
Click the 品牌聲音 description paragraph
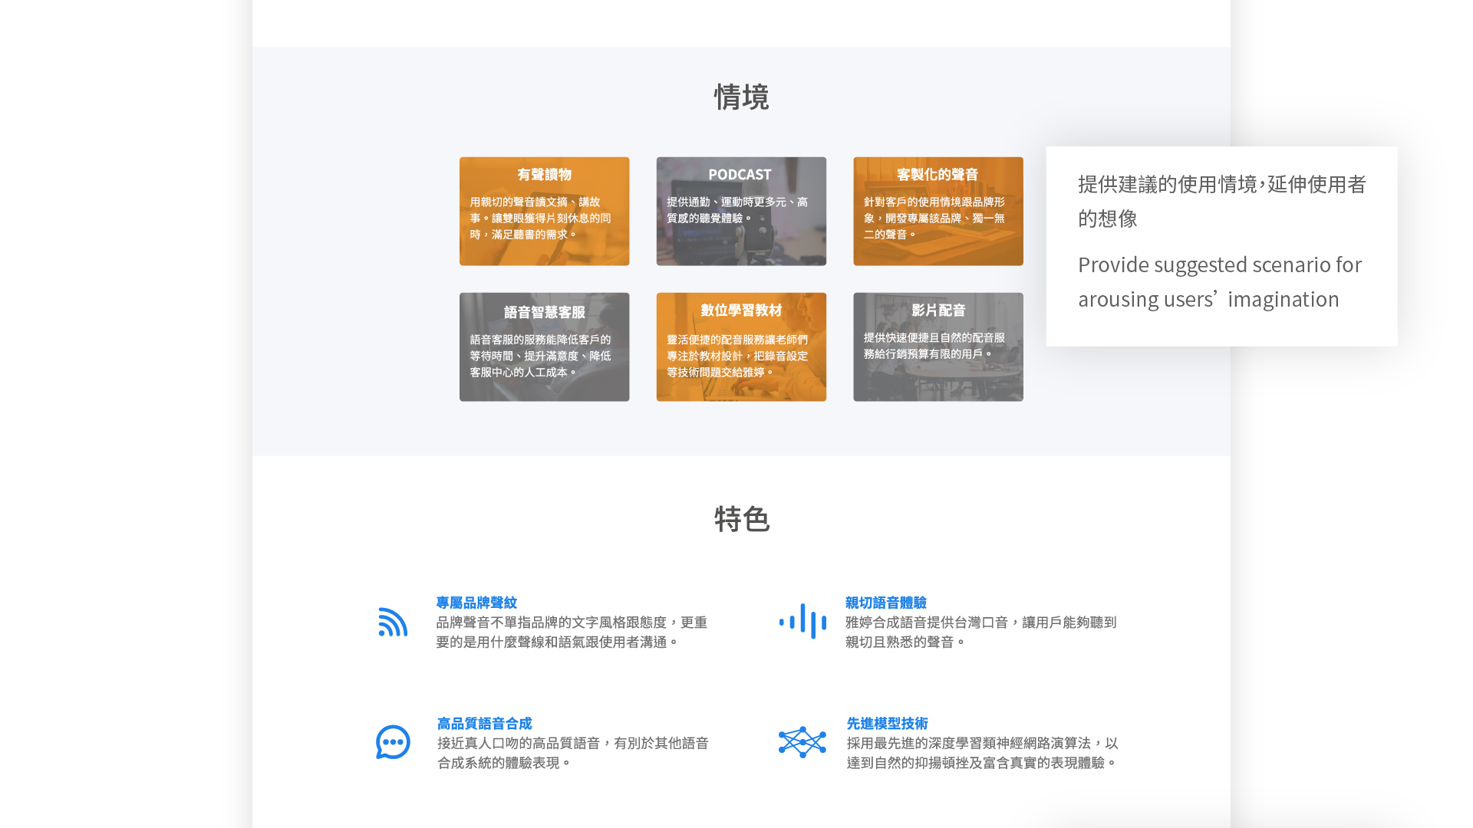[x=572, y=632]
